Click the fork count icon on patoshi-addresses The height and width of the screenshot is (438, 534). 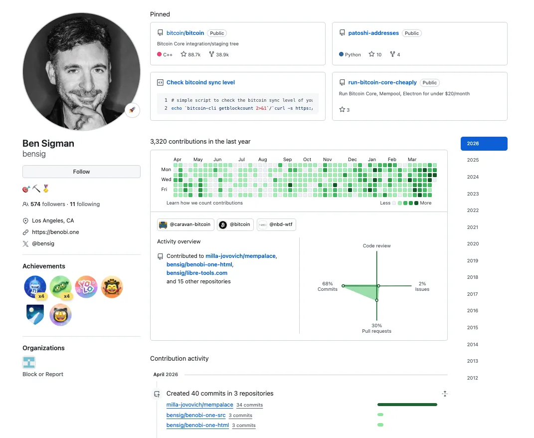point(392,54)
